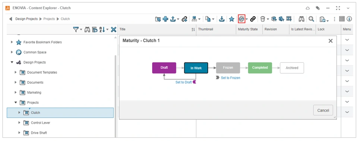Expand the Clutch folder in the tree
The height and width of the screenshot is (141, 358).
19,112
